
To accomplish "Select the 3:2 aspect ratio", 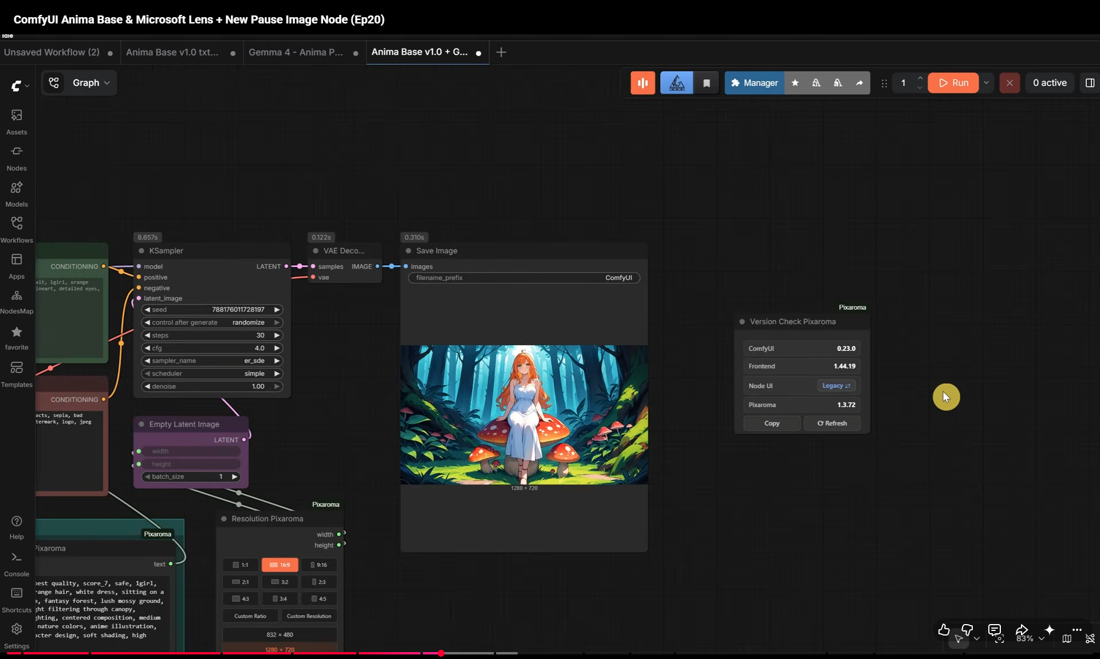I will [x=280, y=582].
